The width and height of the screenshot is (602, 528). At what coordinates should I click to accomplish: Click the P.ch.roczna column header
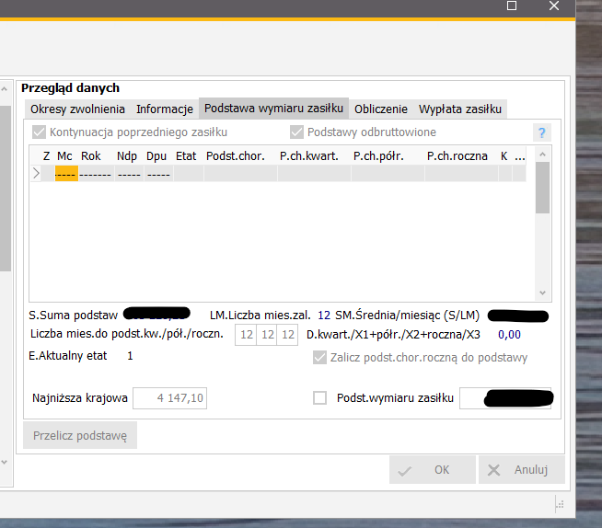(457, 156)
